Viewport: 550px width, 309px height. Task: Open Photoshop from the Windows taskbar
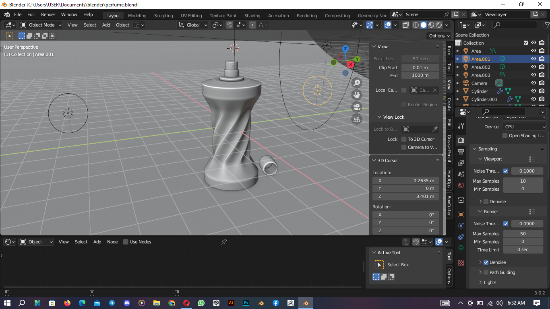(246, 303)
